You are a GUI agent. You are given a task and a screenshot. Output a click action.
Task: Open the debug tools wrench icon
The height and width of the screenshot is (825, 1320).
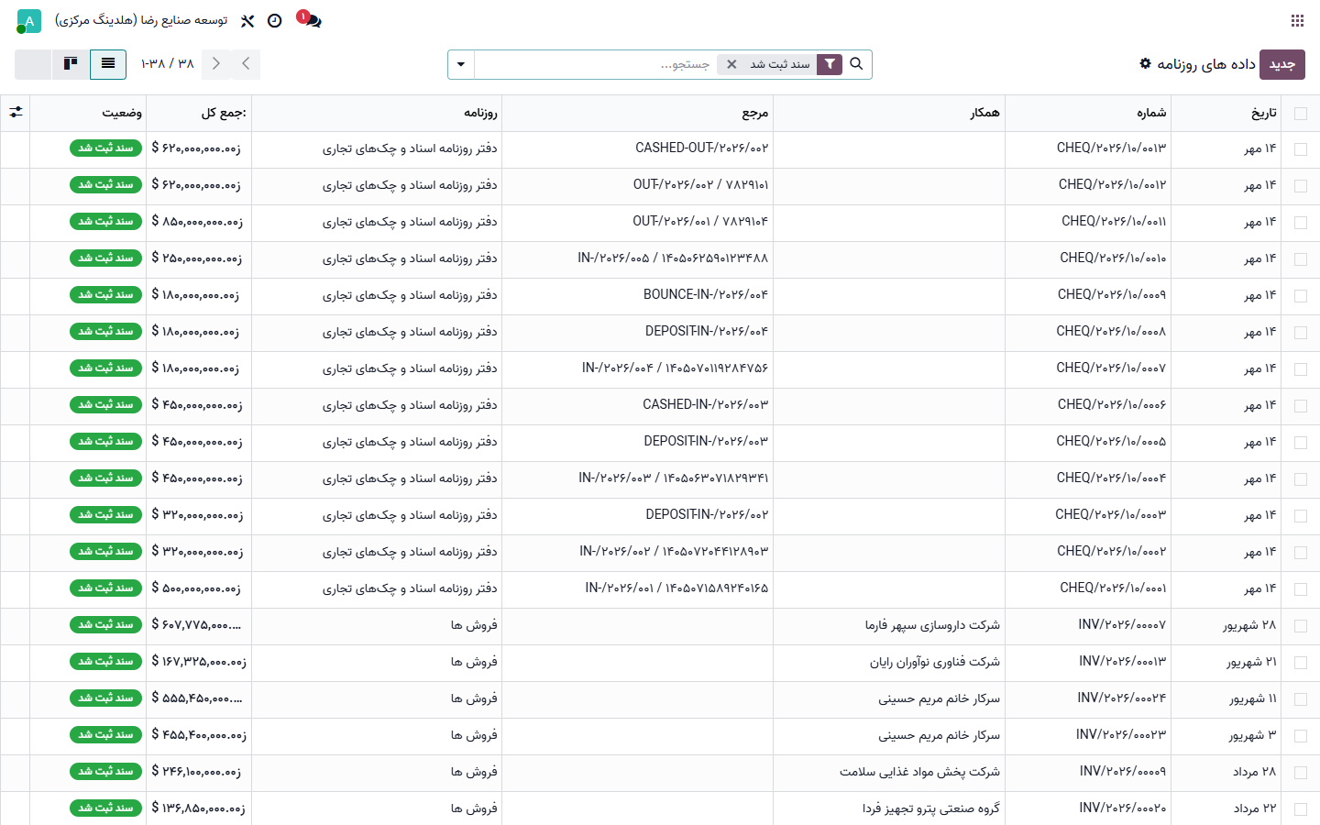coord(247,20)
